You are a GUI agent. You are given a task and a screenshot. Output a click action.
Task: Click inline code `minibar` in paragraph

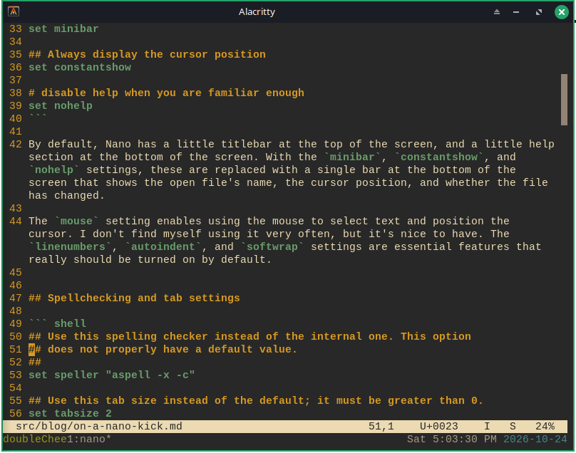click(352, 157)
